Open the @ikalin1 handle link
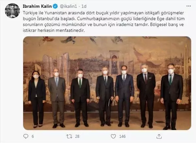 (x=68, y=6)
